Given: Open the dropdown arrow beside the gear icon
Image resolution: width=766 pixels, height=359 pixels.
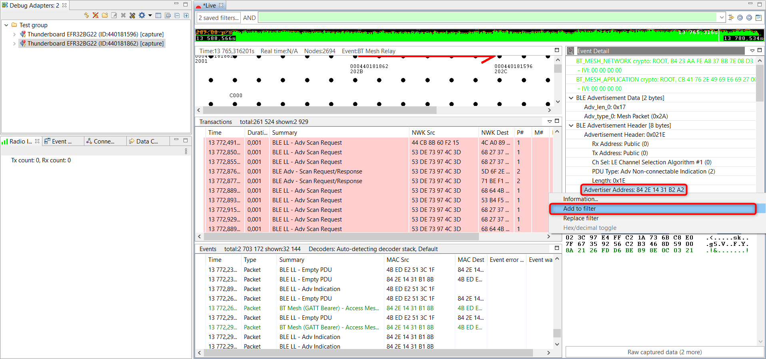Looking at the screenshot, I should [x=150, y=15].
